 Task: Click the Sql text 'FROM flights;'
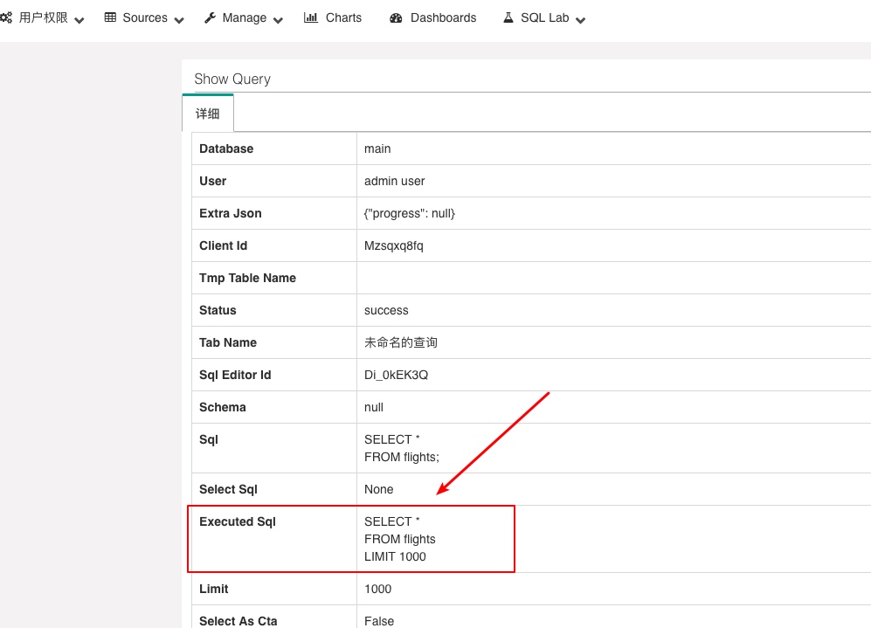[402, 457]
